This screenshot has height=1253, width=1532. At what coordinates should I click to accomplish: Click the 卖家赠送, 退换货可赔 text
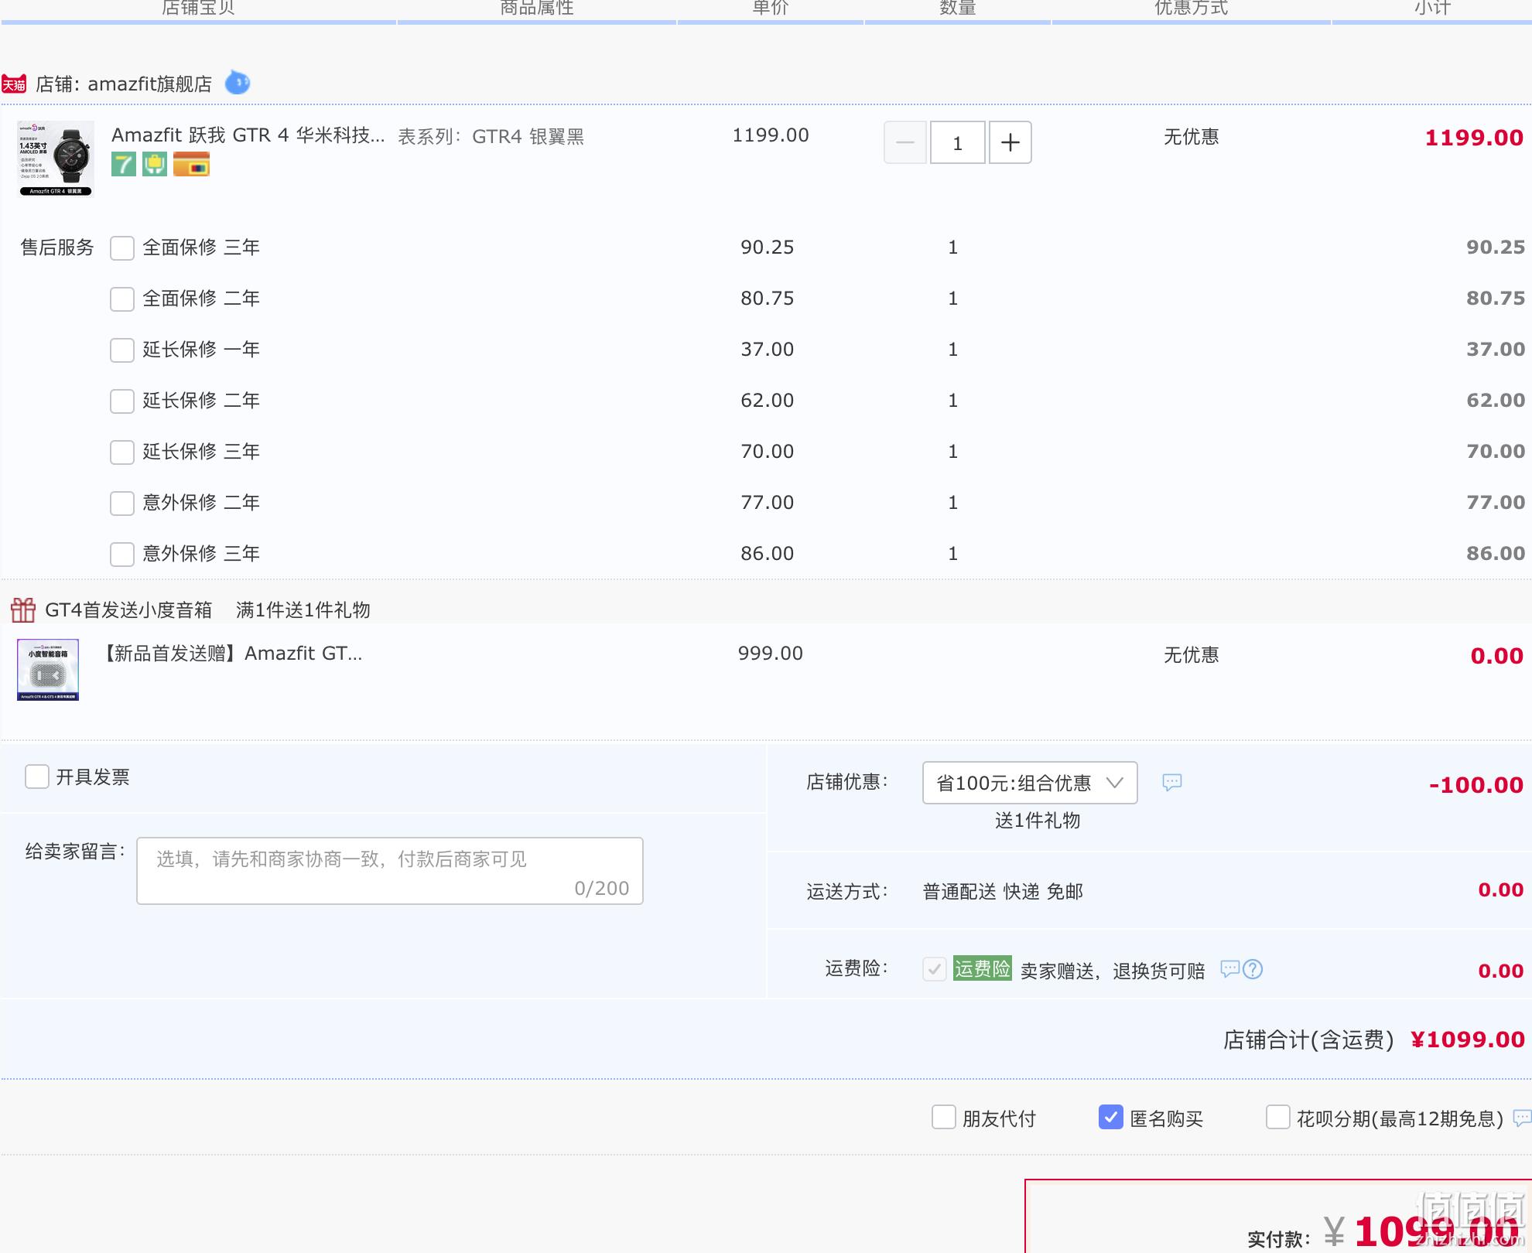pos(1113,971)
